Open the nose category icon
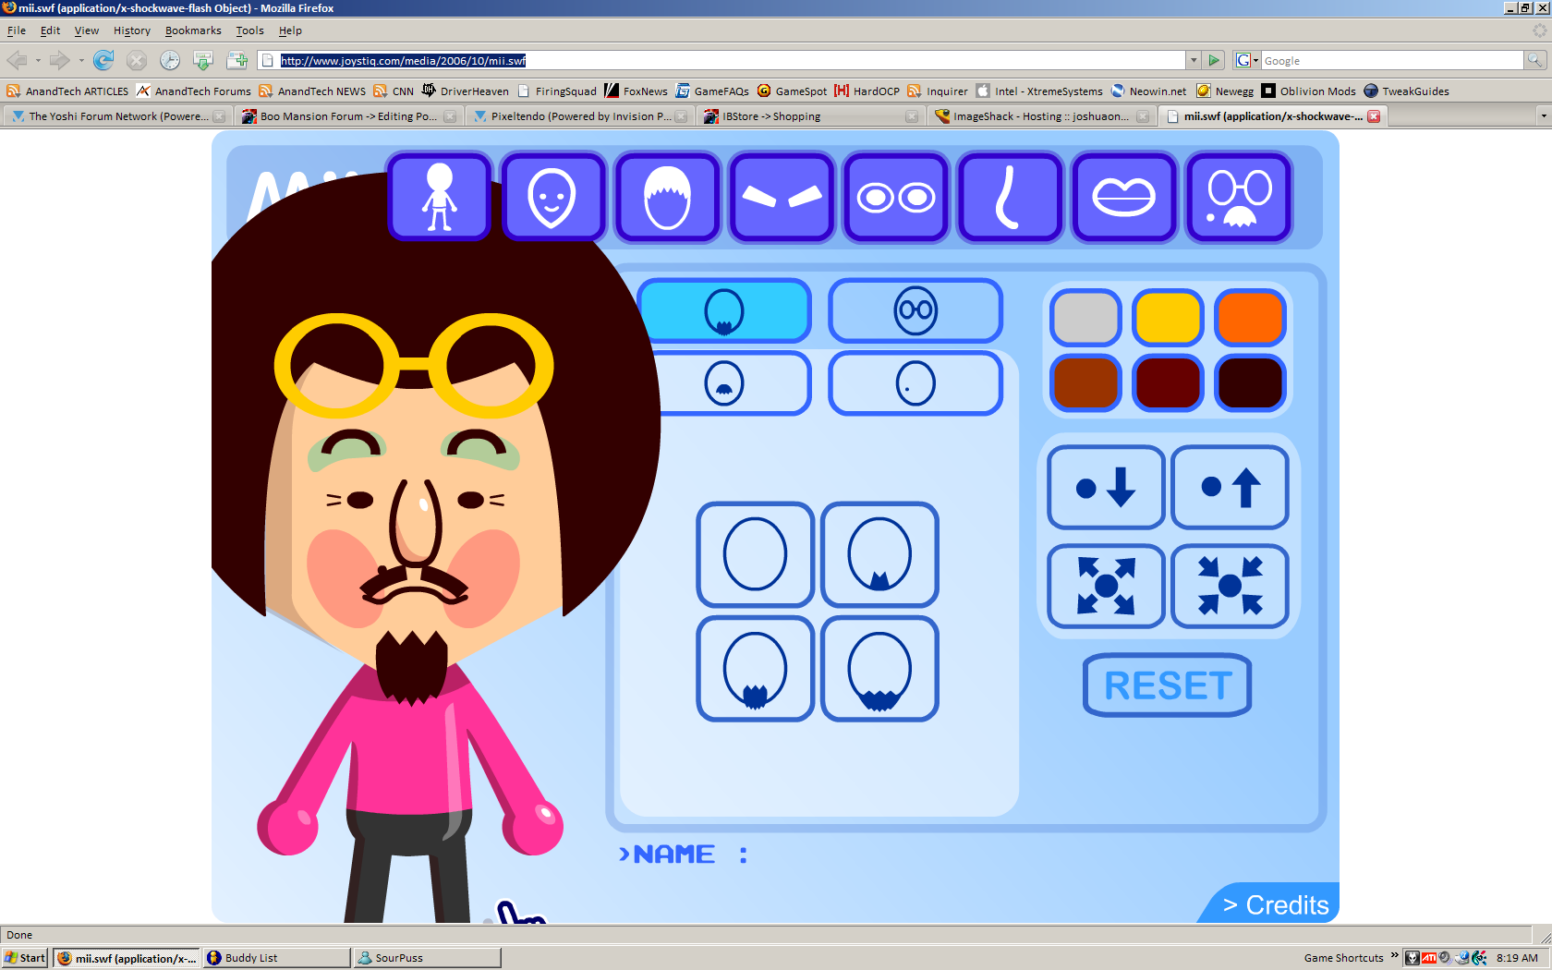This screenshot has width=1552, height=970. click(1010, 197)
